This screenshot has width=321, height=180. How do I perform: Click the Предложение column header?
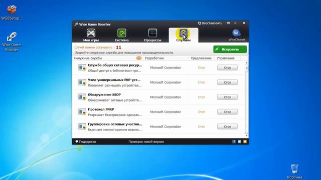coord(201,58)
